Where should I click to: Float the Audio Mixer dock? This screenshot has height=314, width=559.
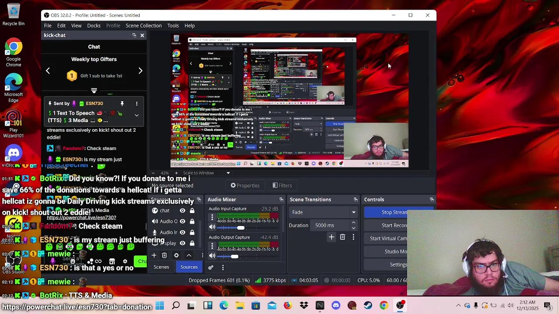[x=281, y=200]
